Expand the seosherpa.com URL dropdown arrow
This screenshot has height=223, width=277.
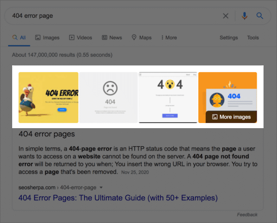101,187
